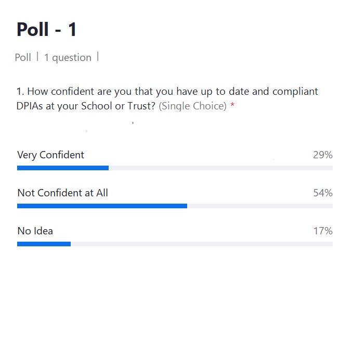
Task: Click the grey unfilled No Idea bar track
Action: [202, 244]
